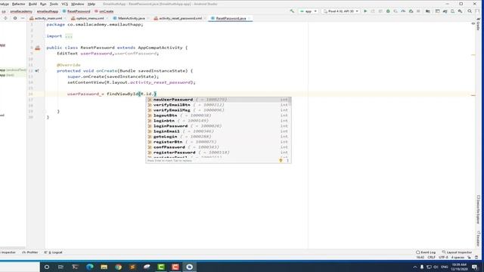Open the Event Log tool window

coord(426,252)
